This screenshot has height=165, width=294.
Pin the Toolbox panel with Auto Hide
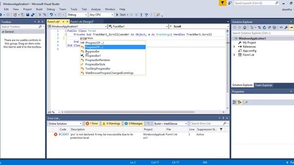coord(39,22)
